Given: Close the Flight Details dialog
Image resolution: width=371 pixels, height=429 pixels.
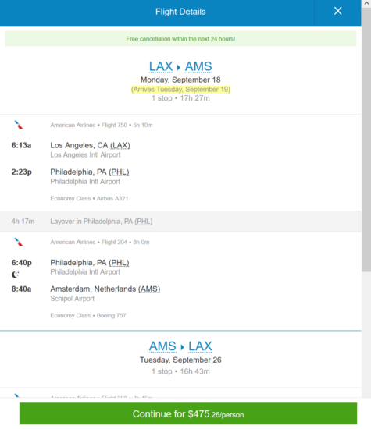Looking at the screenshot, I should (337, 11).
